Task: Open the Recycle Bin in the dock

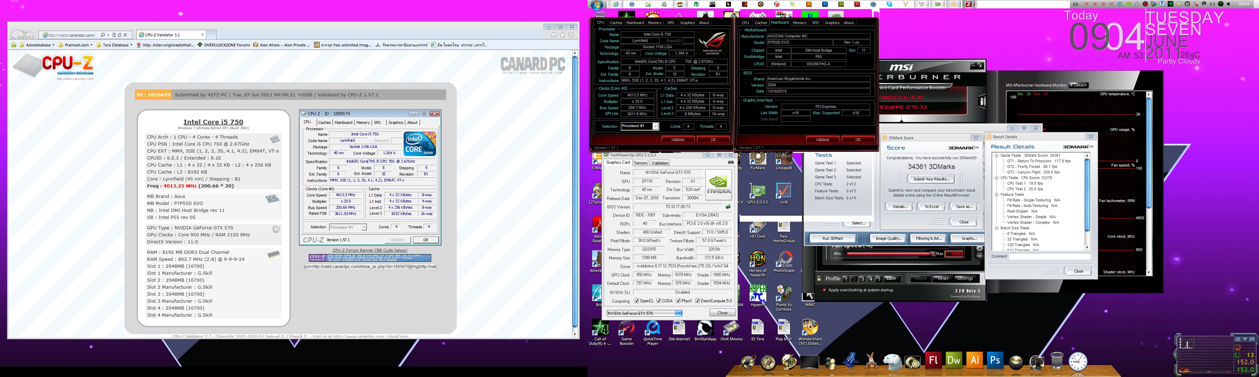Action: coord(1057,361)
